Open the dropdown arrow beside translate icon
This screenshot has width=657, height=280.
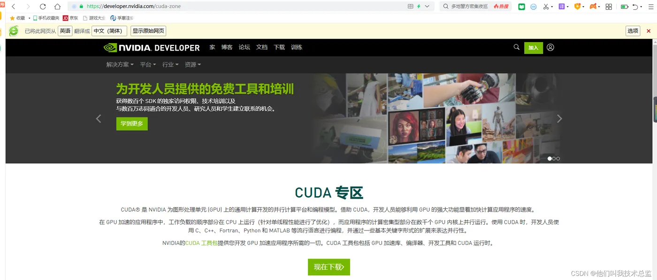click(567, 7)
